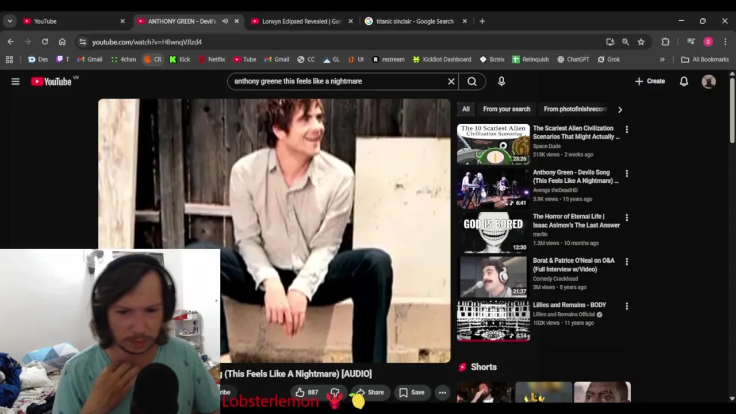Open options for Scariest Alien Civilization video

click(x=627, y=129)
